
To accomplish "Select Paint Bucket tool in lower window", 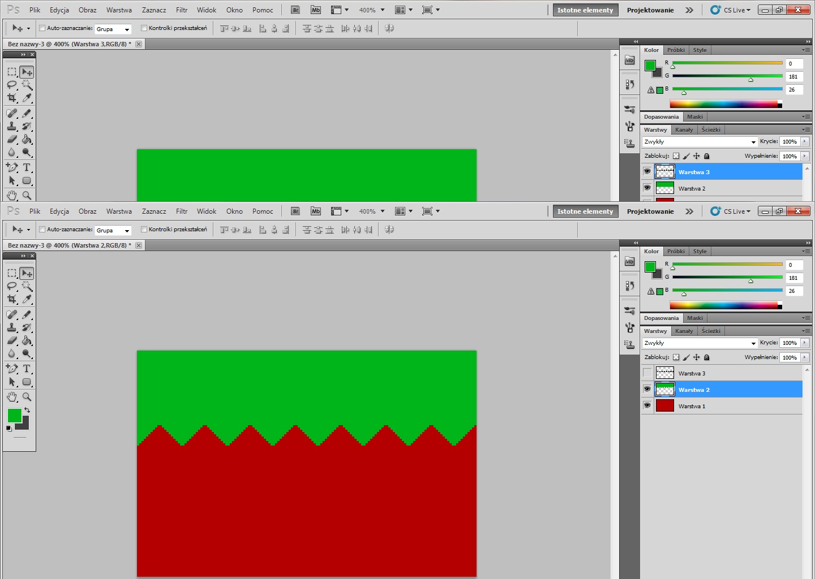I will [27, 340].
